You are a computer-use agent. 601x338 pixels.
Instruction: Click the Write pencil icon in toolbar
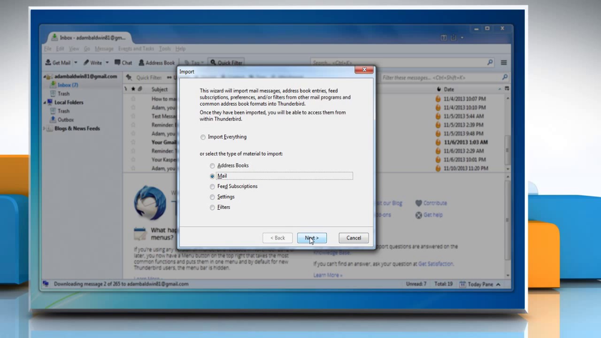(86, 62)
